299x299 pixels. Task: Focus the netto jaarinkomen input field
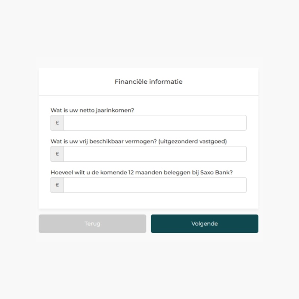click(x=155, y=123)
